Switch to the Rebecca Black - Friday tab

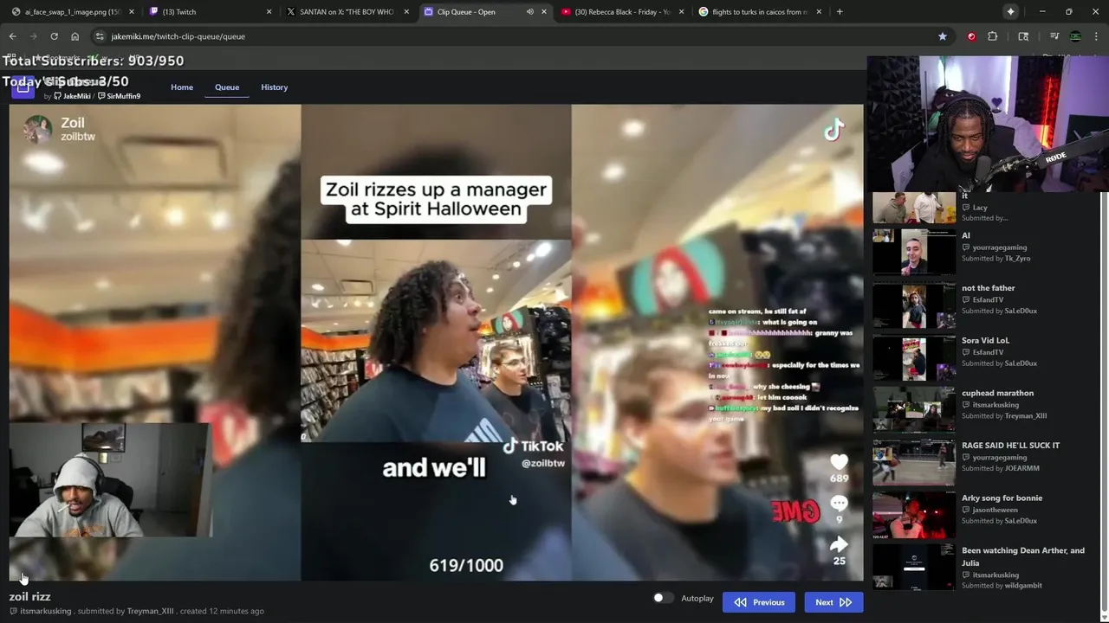624,12
